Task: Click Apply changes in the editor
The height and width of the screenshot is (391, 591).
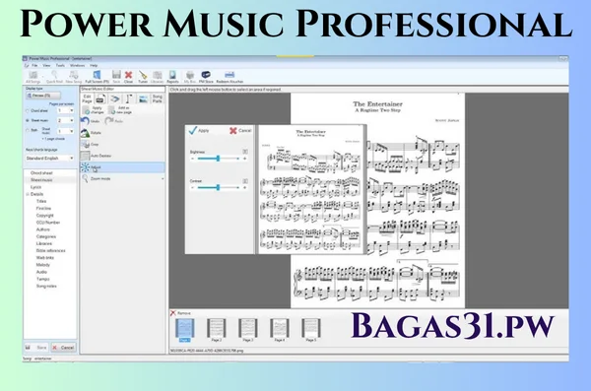Action: click(93, 110)
